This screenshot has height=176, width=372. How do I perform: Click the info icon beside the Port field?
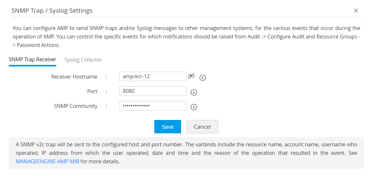[x=194, y=92]
